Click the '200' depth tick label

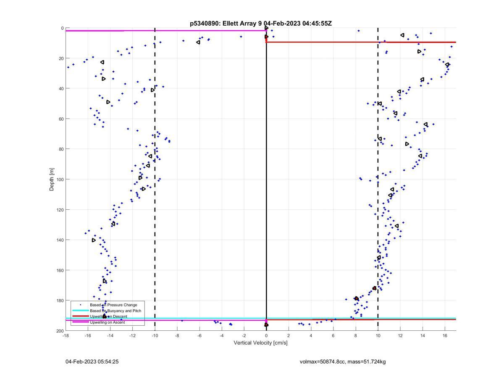(60, 331)
